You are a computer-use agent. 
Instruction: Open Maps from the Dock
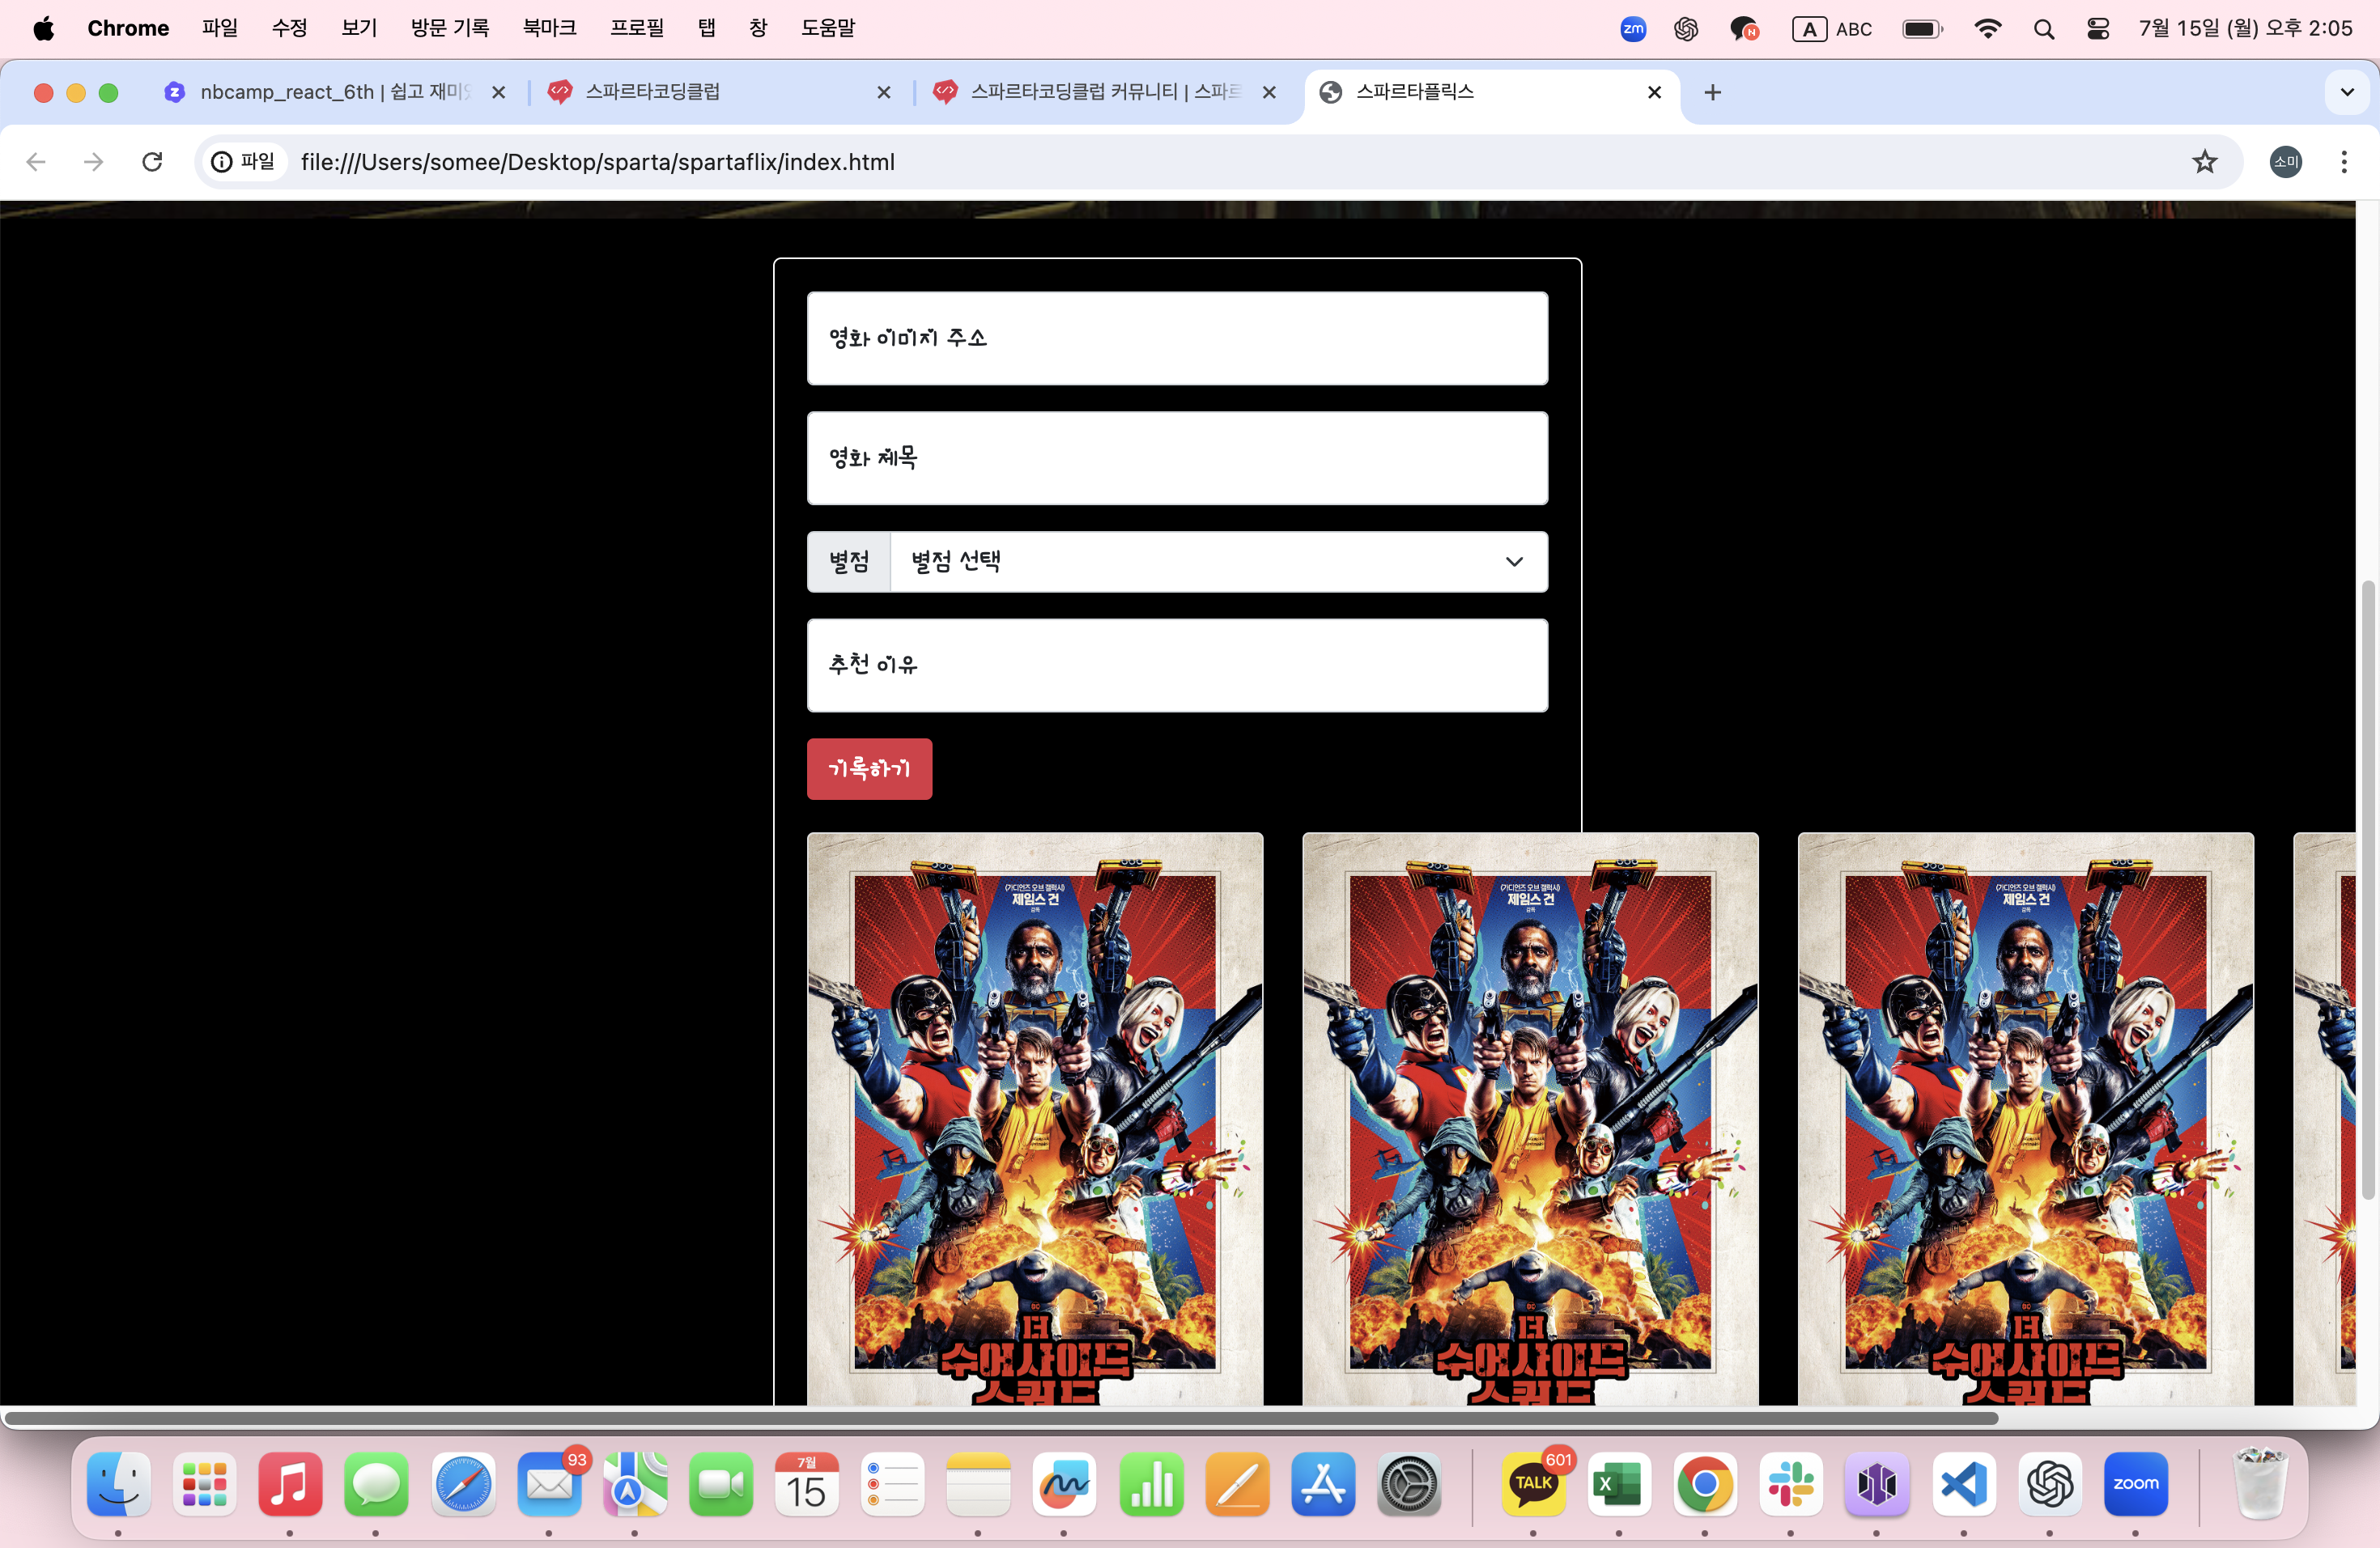pos(635,1484)
